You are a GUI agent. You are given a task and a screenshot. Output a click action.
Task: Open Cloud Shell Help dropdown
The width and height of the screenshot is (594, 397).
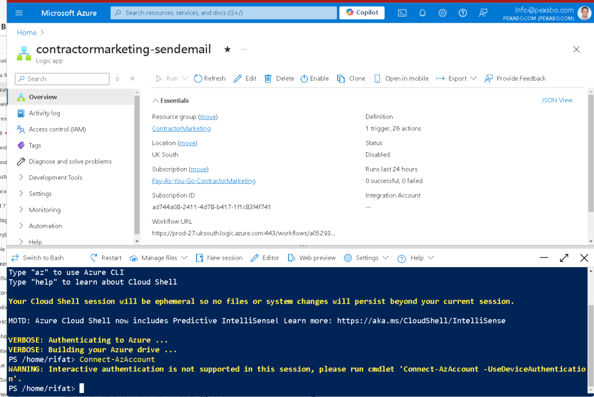[415, 258]
